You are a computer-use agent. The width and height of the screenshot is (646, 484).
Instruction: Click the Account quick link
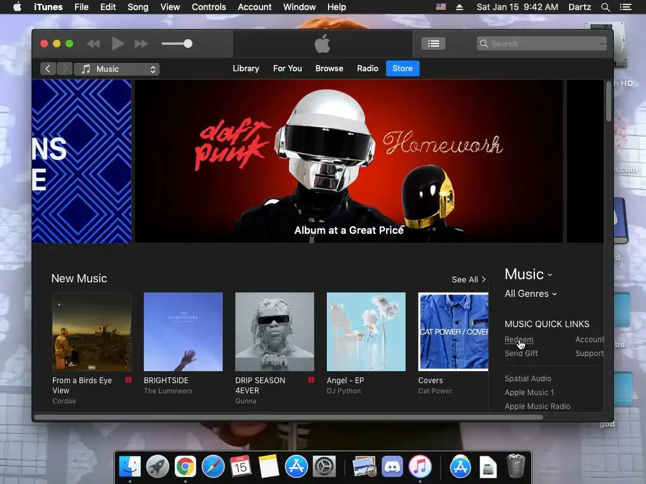tap(590, 340)
